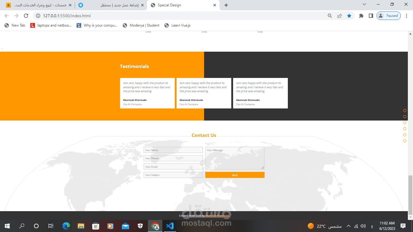
Task: Click the zoom magnifier icon in address bar
Action: [x=330, y=16]
